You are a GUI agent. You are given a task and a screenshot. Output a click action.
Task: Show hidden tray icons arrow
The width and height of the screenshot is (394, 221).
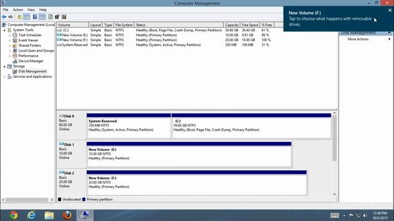click(x=344, y=215)
